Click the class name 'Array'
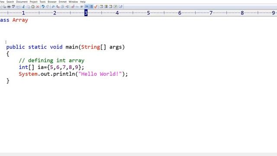The width and height of the screenshot is (277, 156). (x=20, y=20)
